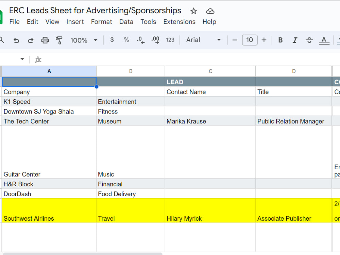Open the File menu
Image resolution: width=340 pixels, height=255 pixels.
tap(15, 22)
